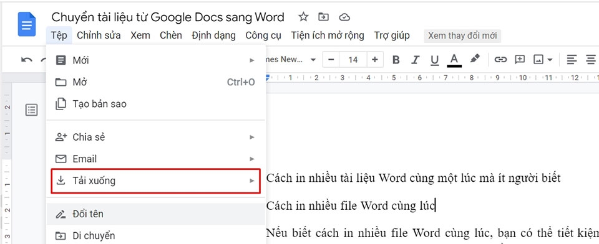Choose Chia sẻ in the menu
The height and width of the screenshot is (244, 599).
(155, 137)
